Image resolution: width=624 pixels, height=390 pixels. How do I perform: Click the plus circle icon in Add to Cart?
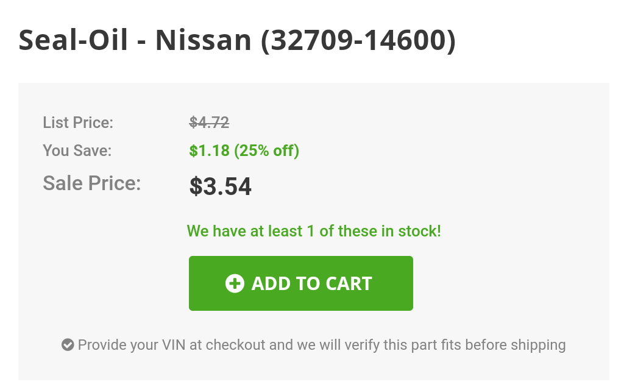(235, 283)
